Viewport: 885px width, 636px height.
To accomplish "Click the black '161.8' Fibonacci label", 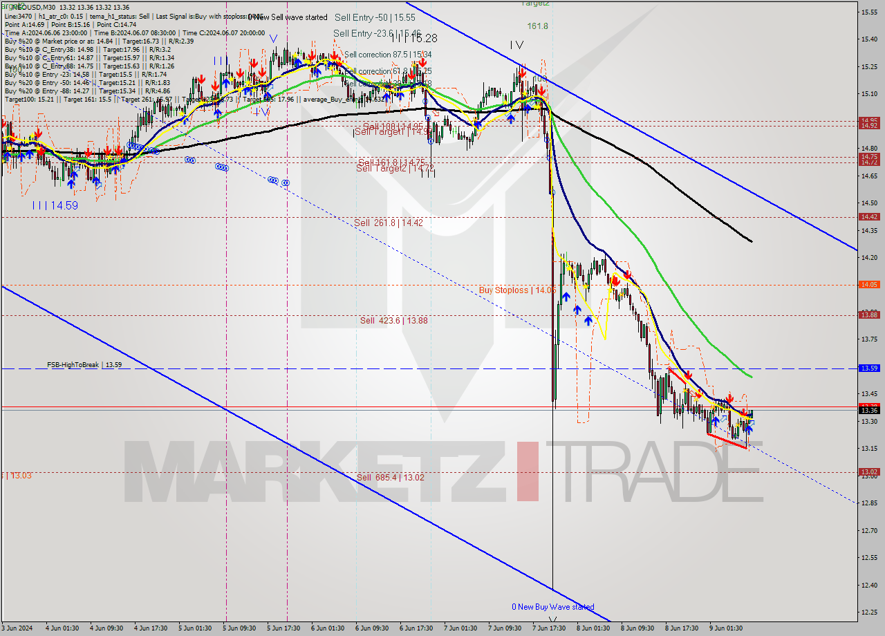I will pyautogui.click(x=537, y=26).
